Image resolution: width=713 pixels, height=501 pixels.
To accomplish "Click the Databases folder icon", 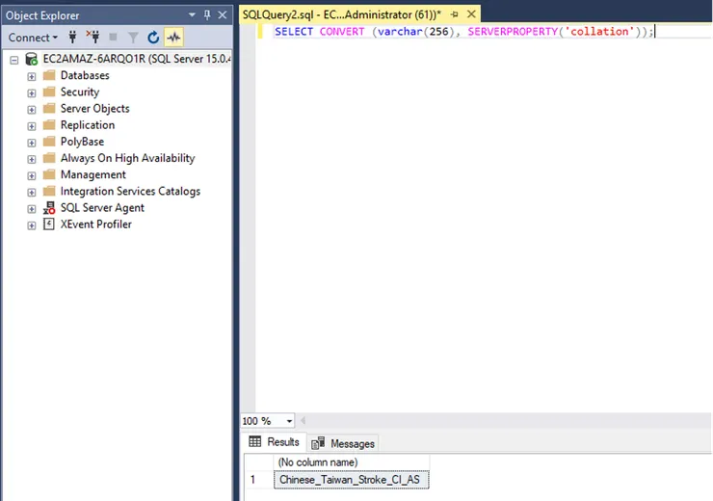I will pyautogui.click(x=49, y=75).
